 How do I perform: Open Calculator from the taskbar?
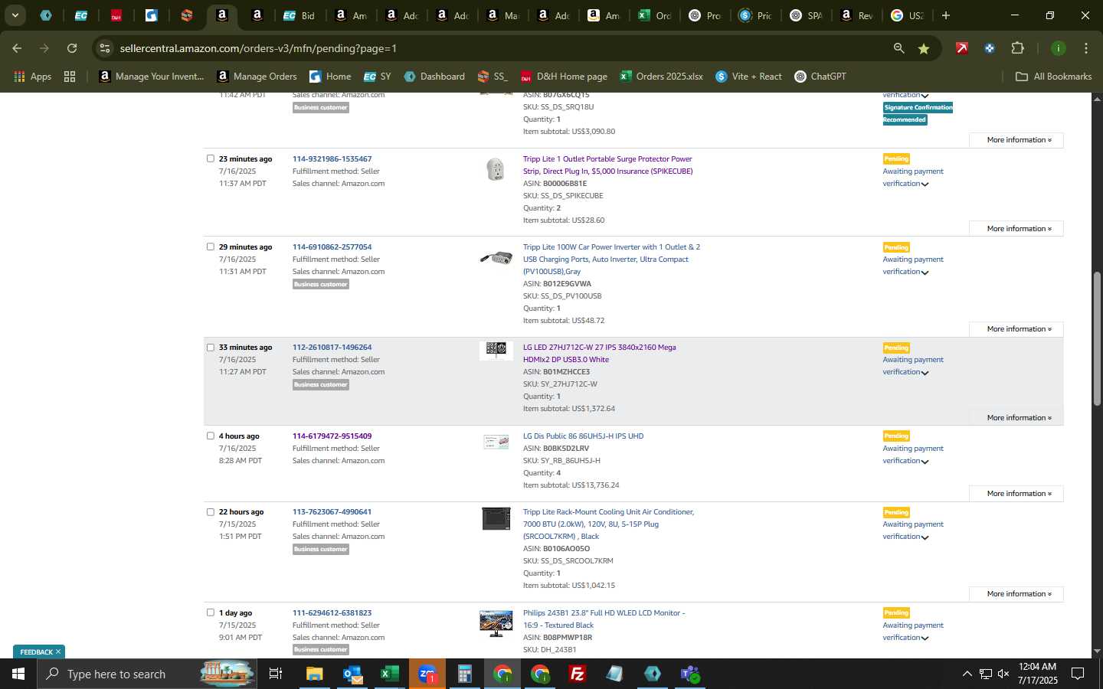pos(465,674)
